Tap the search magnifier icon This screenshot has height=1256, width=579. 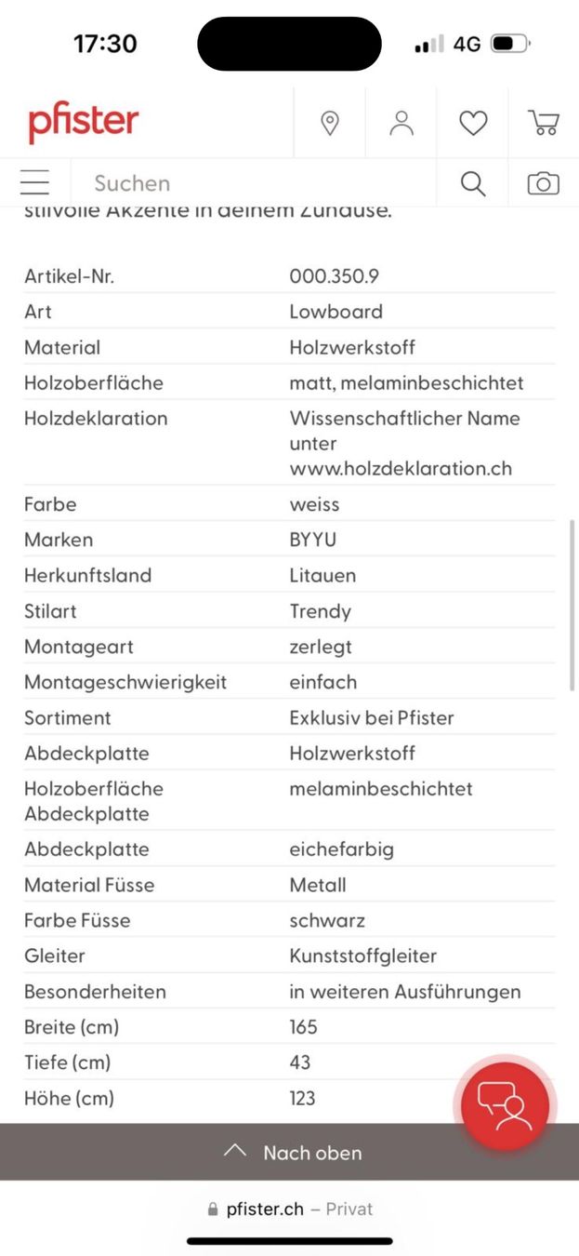coord(473,183)
